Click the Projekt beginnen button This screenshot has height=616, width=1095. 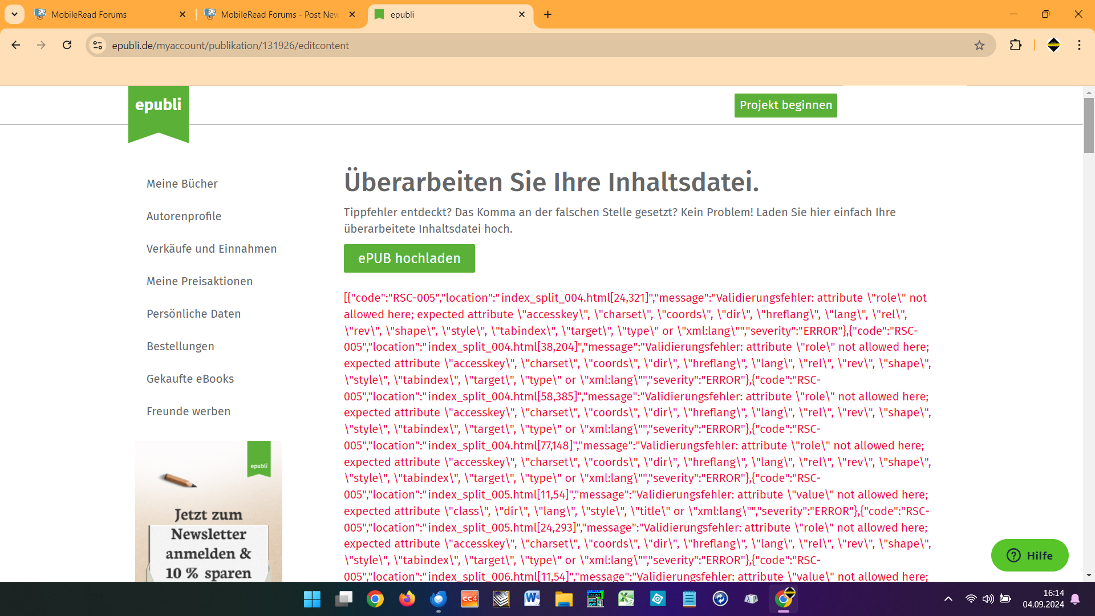(x=785, y=106)
